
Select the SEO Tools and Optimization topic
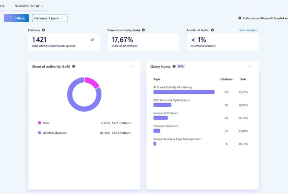pyautogui.click(x=171, y=100)
